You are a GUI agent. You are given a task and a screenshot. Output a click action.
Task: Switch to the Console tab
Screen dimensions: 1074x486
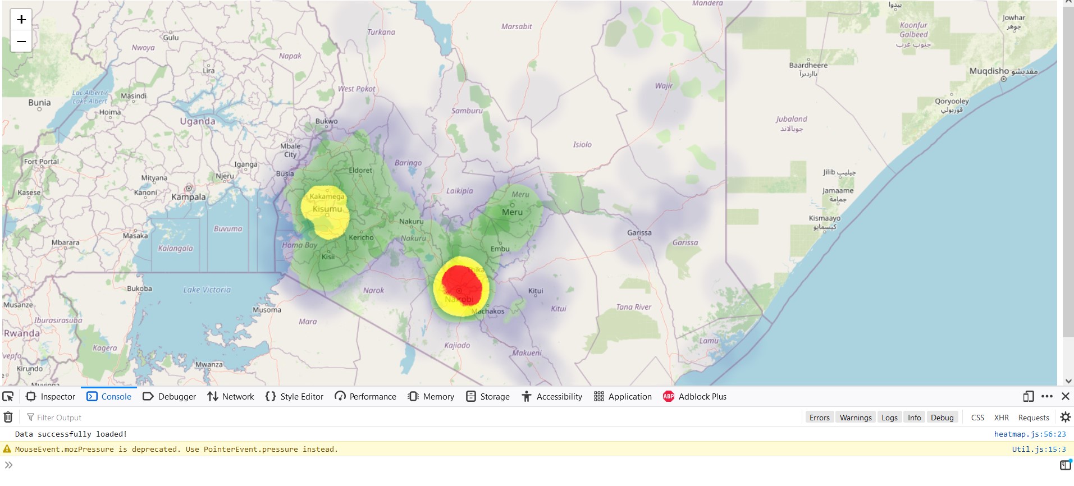pyautogui.click(x=109, y=396)
